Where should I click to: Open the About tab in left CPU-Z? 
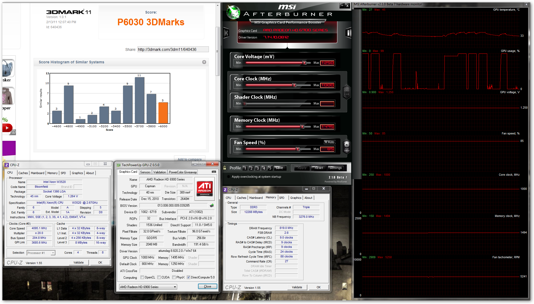(90, 173)
